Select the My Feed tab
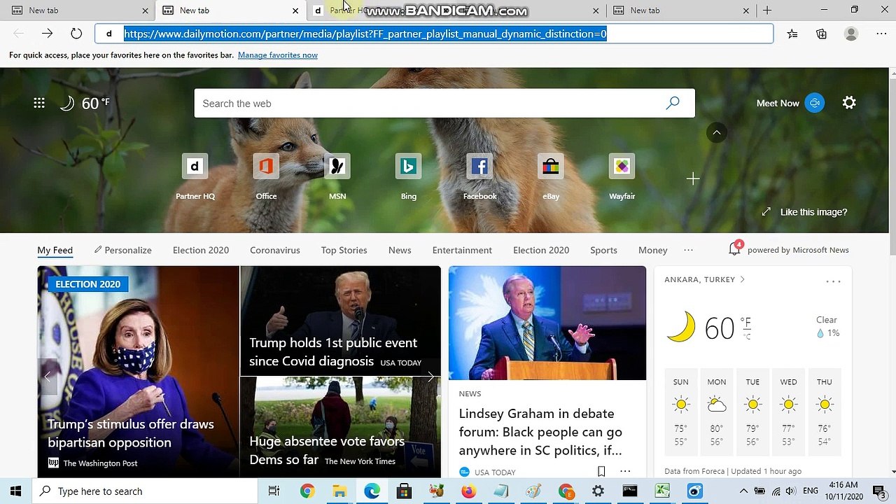 point(55,250)
